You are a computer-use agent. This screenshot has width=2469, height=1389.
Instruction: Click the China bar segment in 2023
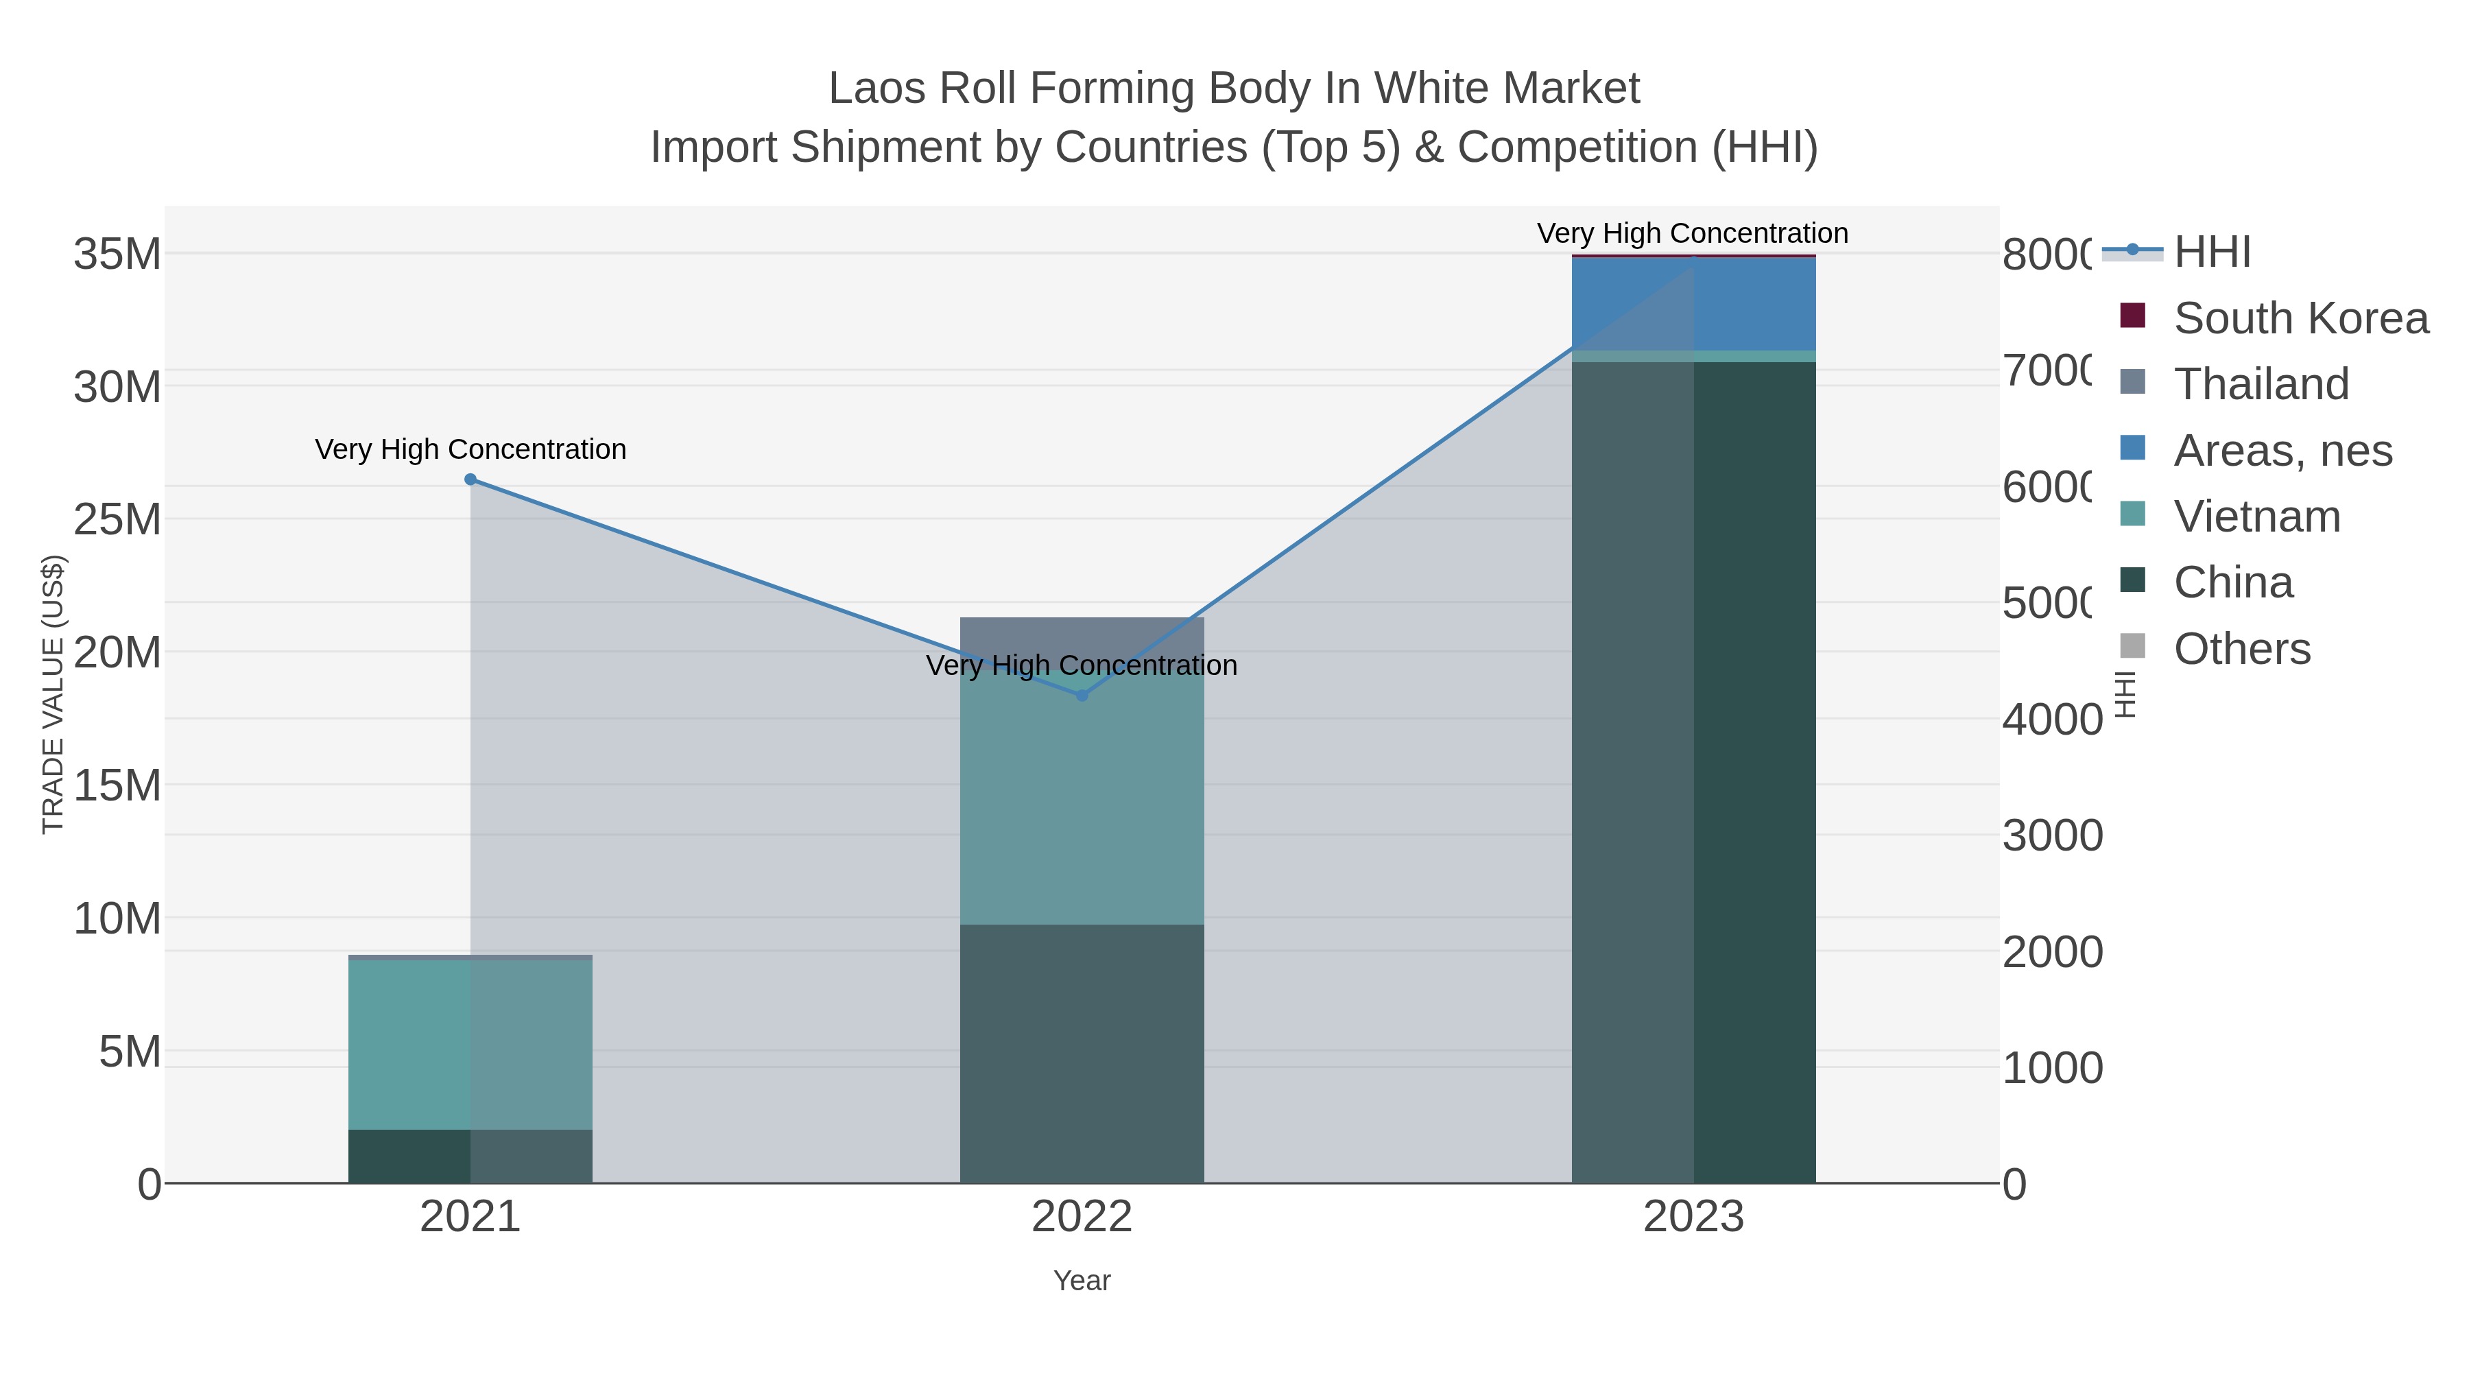point(1693,772)
